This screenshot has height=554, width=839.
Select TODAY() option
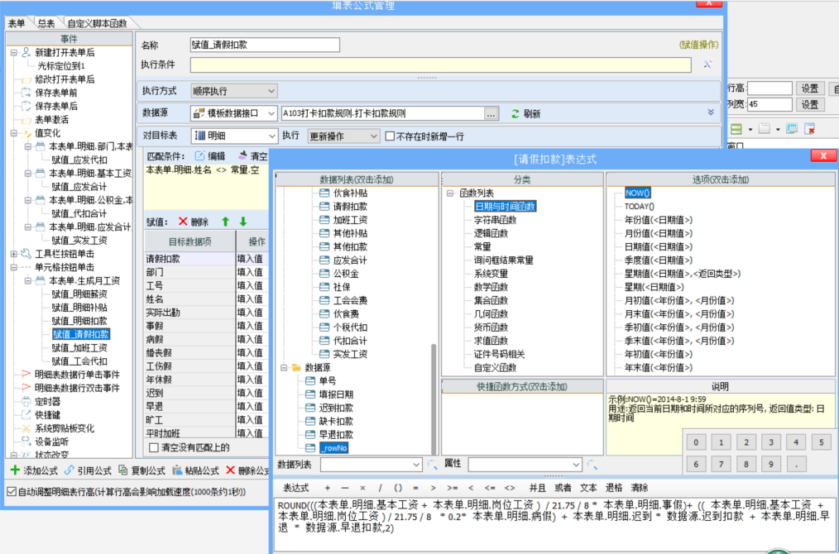[640, 207]
